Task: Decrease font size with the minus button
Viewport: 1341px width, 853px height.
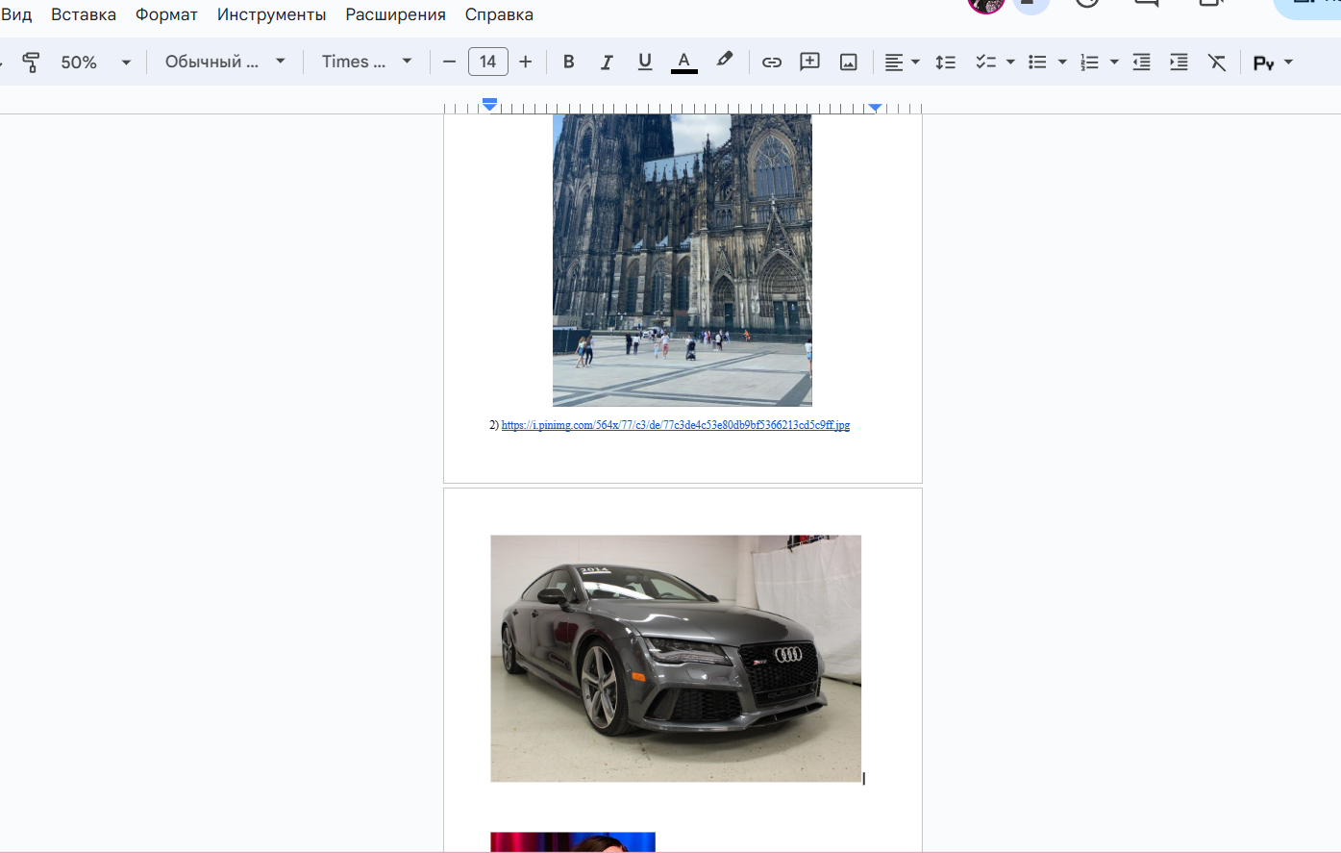Action: [x=449, y=62]
